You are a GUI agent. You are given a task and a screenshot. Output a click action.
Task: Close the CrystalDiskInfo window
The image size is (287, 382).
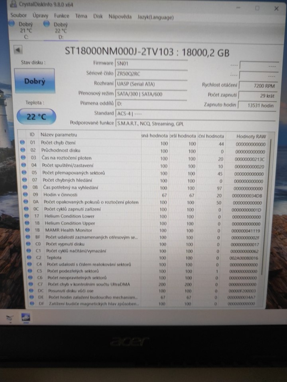pos(276,9)
